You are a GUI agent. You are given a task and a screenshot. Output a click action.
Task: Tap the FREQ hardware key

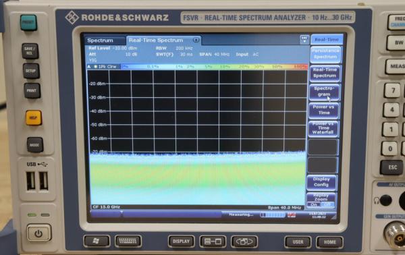tap(396, 22)
